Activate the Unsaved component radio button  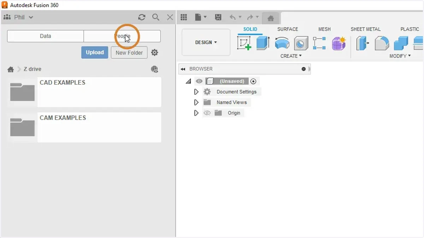[x=253, y=81]
